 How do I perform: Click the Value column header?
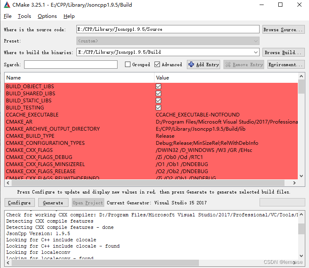click(226, 78)
